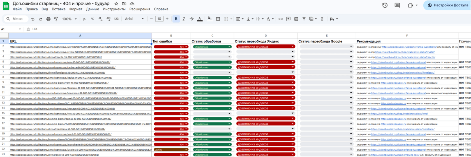
Task: Click the Functions sigma icon
Action: (322, 19)
